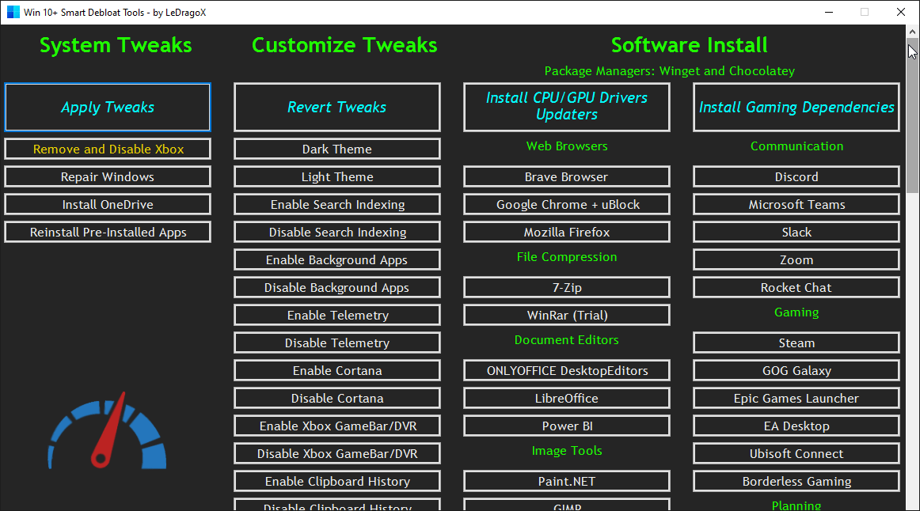Install Zoom

click(796, 259)
